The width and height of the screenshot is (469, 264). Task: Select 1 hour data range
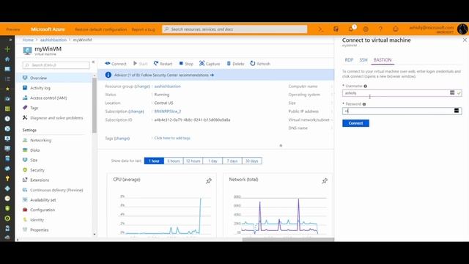pyautogui.click(x=154, y=161)
